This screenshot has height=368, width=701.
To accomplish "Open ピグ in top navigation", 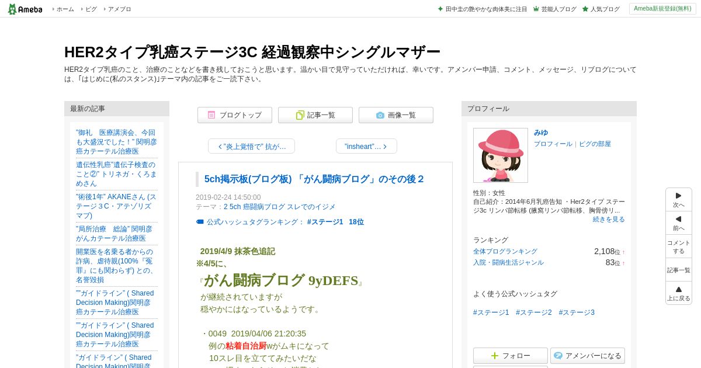I will [x=91, y=9].
